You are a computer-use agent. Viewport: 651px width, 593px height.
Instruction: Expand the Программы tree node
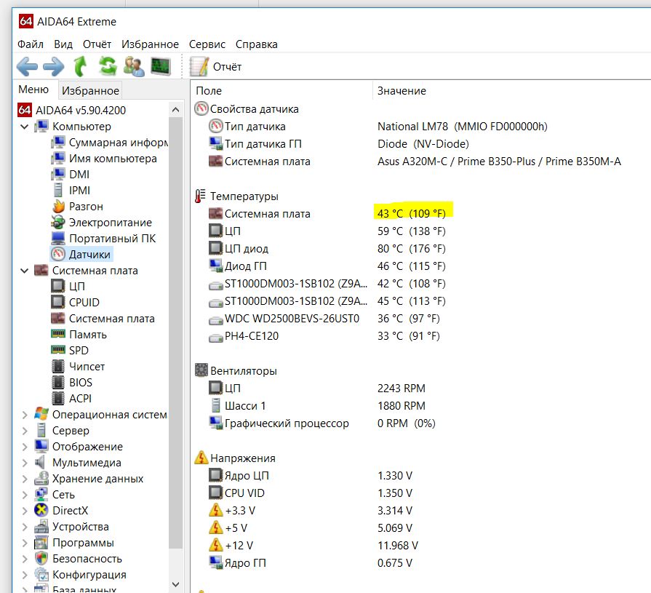(24, 542)
